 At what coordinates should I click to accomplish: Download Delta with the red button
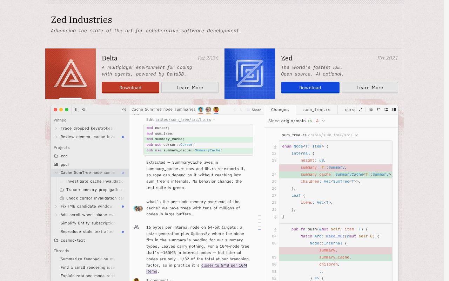click(130, 87)
